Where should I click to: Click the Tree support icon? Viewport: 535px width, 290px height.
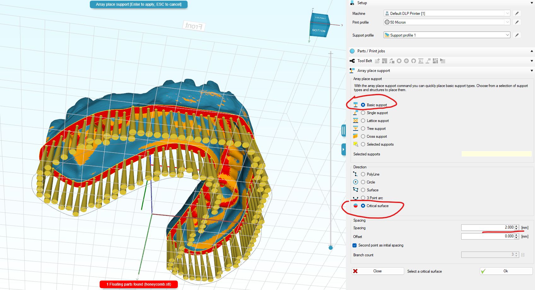click(356, 129)
